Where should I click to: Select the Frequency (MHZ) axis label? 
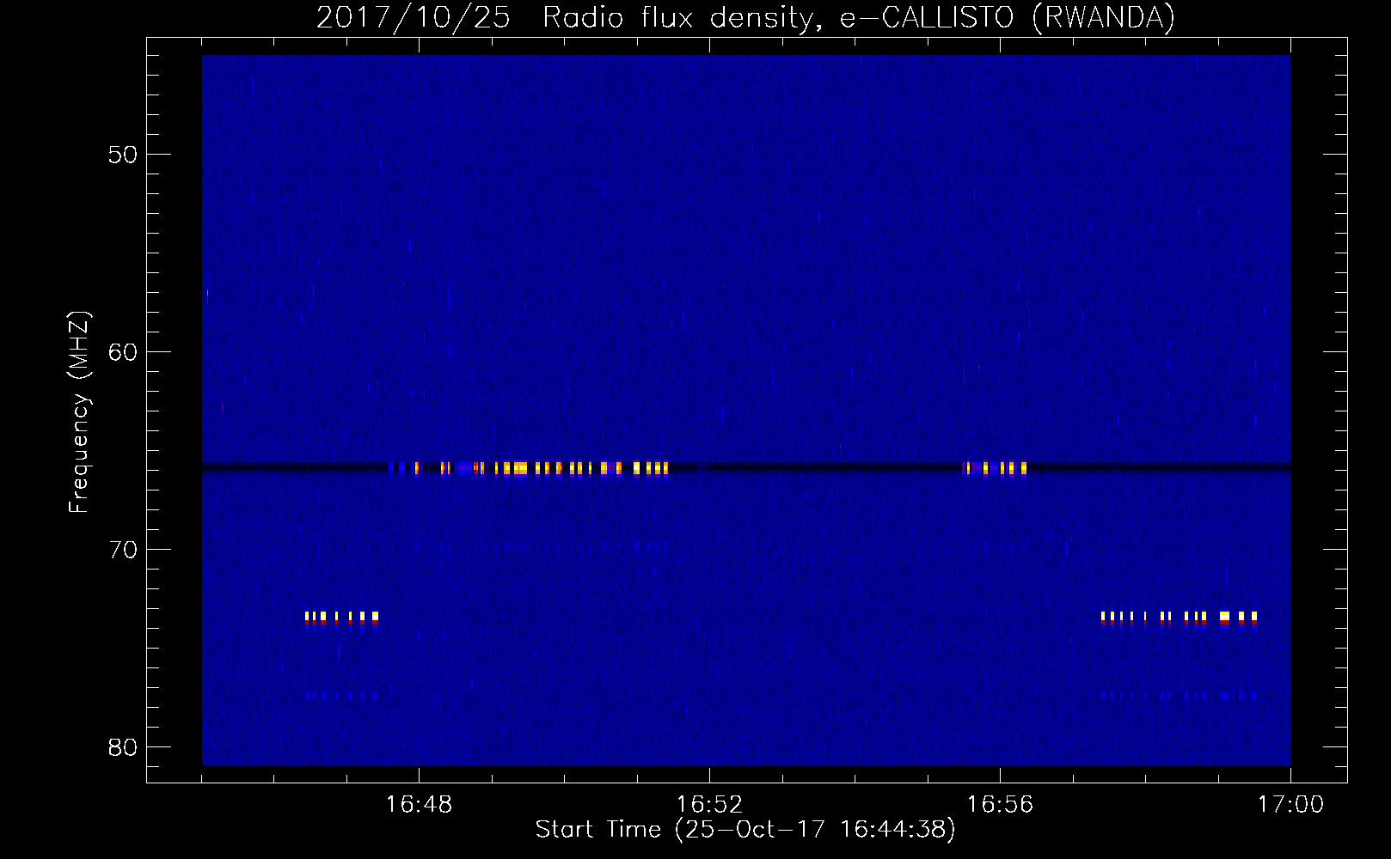click(x=79, y=412)
